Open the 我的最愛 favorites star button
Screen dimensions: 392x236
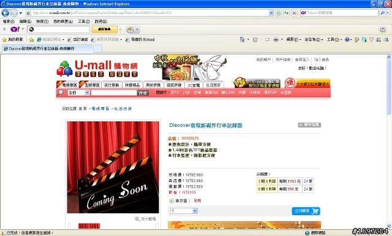(x=12, y=40)
